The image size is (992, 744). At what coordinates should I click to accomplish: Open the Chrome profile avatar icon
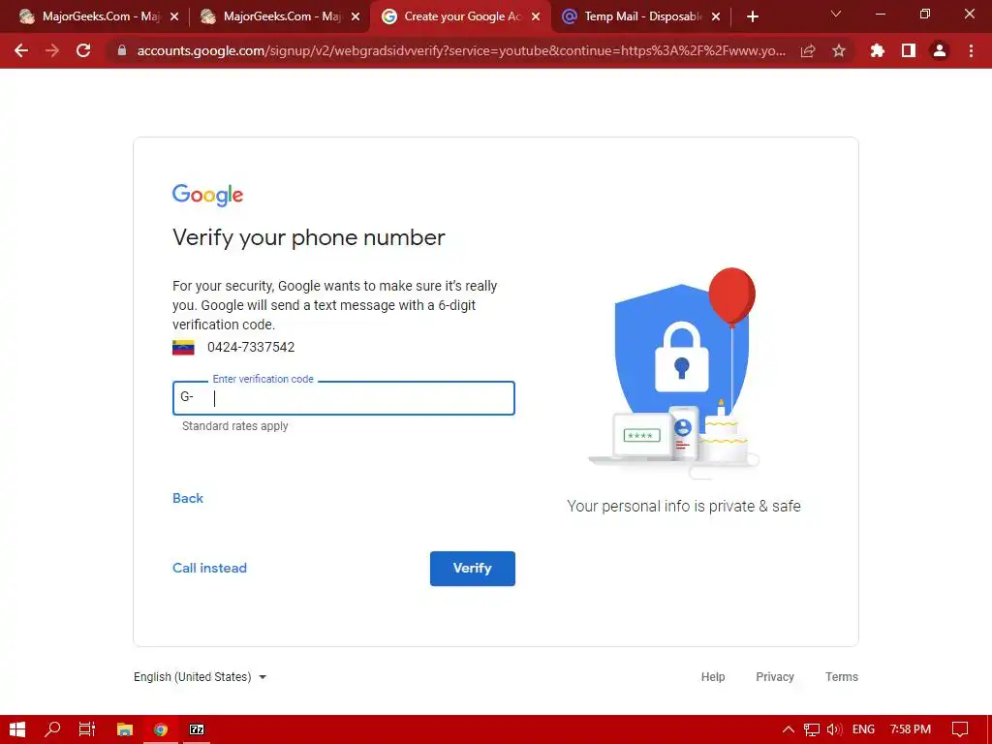(x=940, y=50)
